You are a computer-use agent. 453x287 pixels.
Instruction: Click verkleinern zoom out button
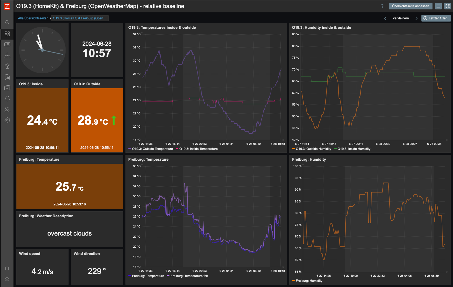pos(401,18)
